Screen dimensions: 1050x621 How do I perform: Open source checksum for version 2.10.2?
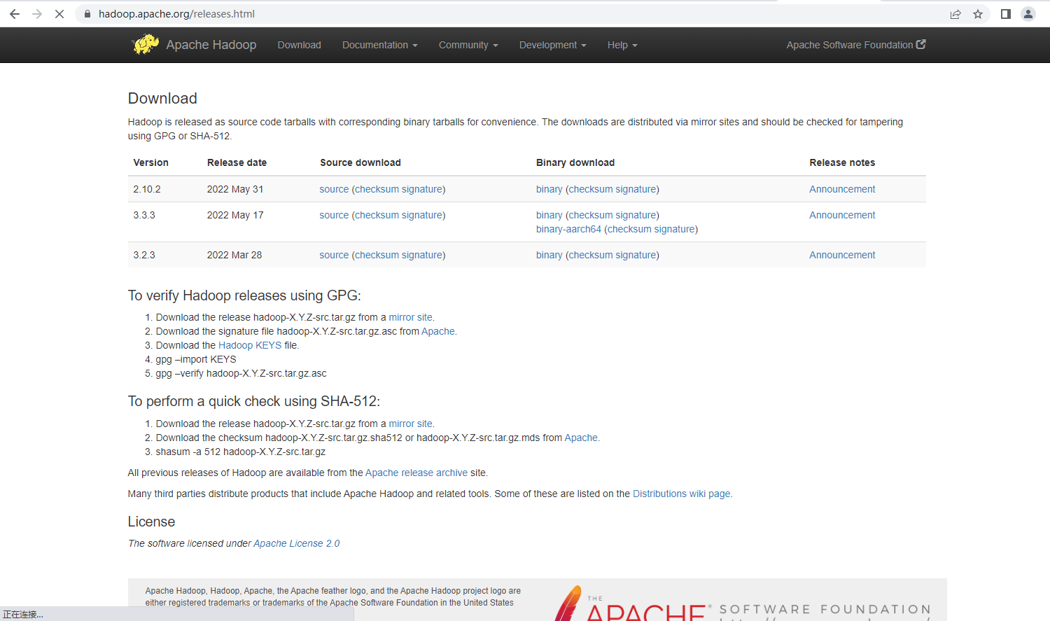[x=377, y=189]
